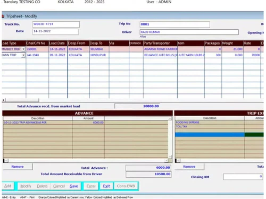Click the Distance column header
The width and height of the screenshot is (266, 199).
coord(136,44)
